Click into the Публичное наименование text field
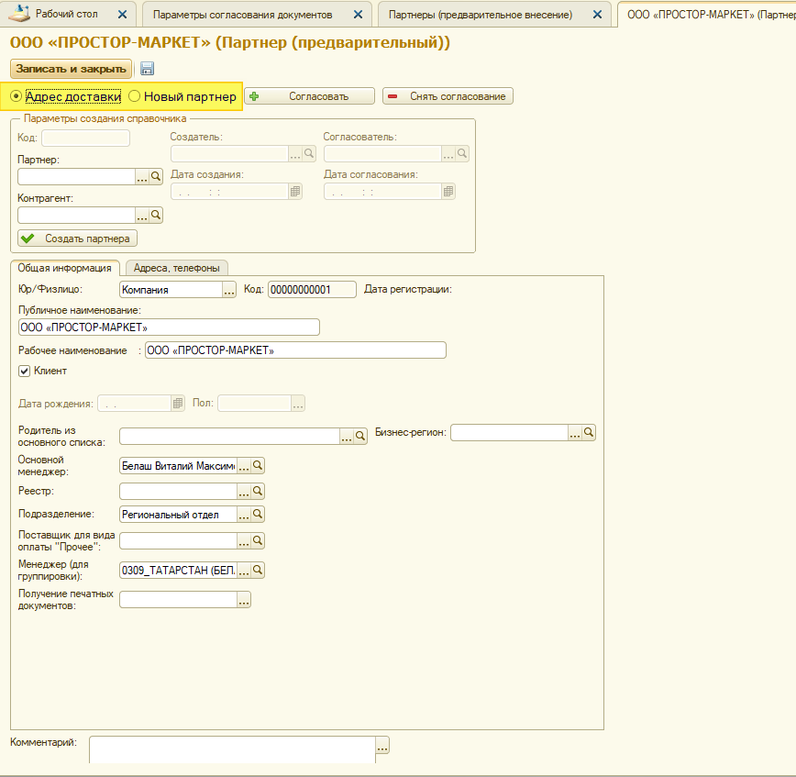Viewport: 796px width, 777px height. [x=169, y=327]
